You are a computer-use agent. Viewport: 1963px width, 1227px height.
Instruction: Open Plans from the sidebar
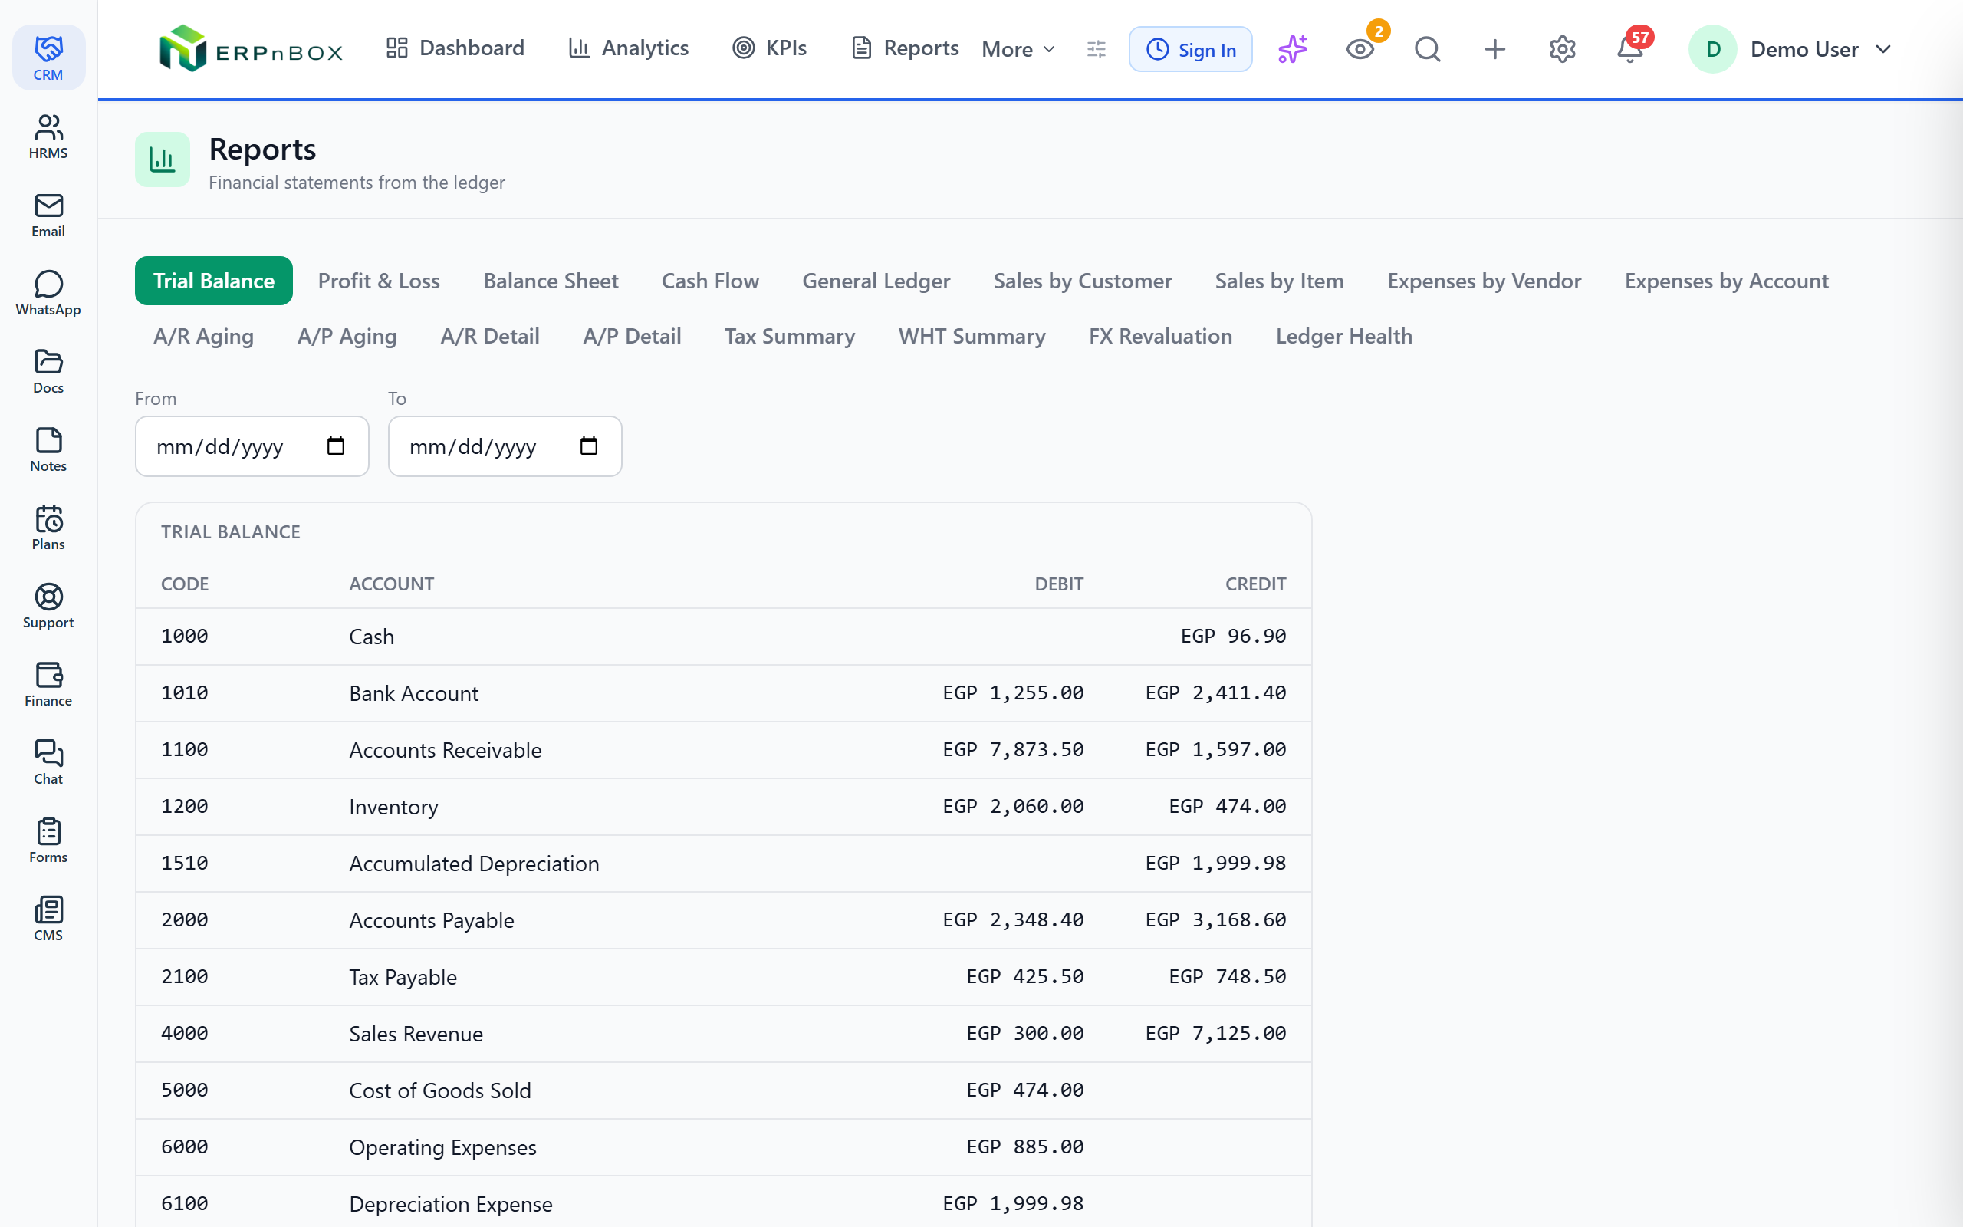pos(48,528)
